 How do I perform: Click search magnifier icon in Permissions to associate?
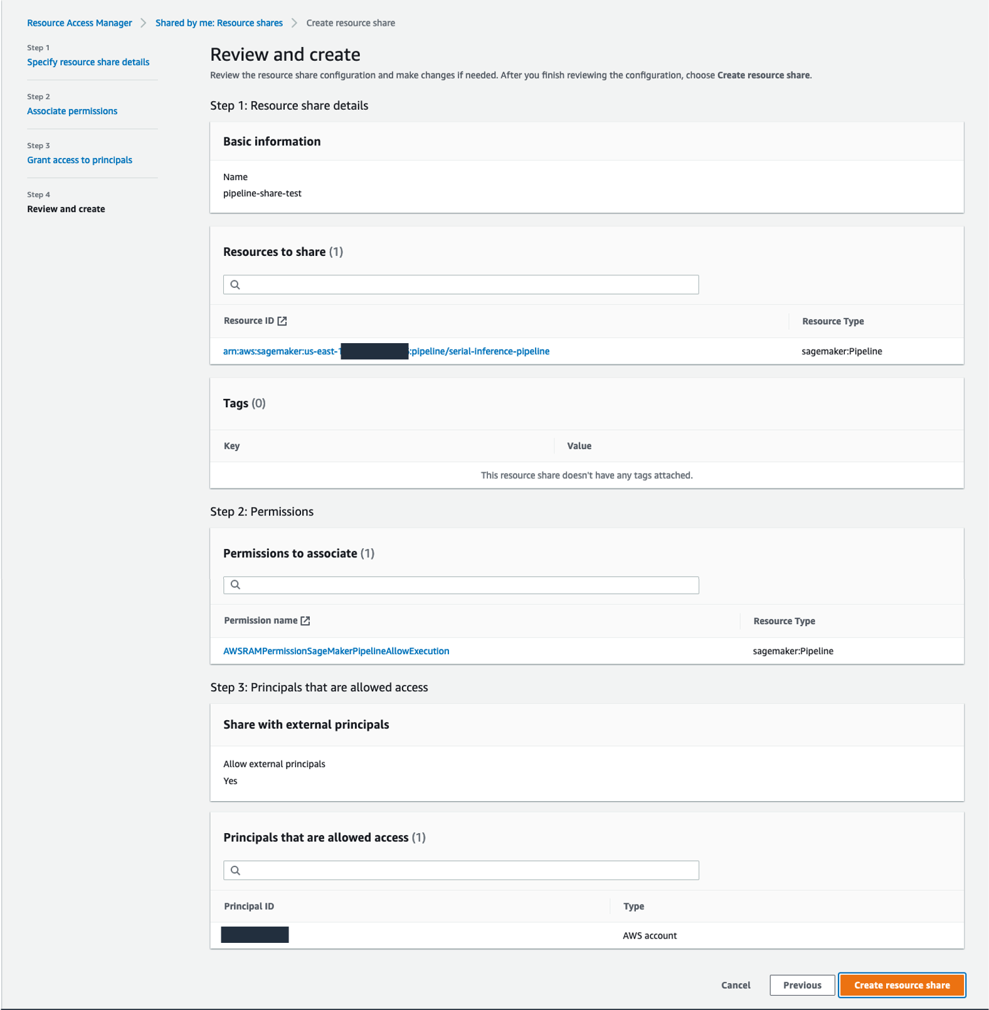tap(235, 585)
